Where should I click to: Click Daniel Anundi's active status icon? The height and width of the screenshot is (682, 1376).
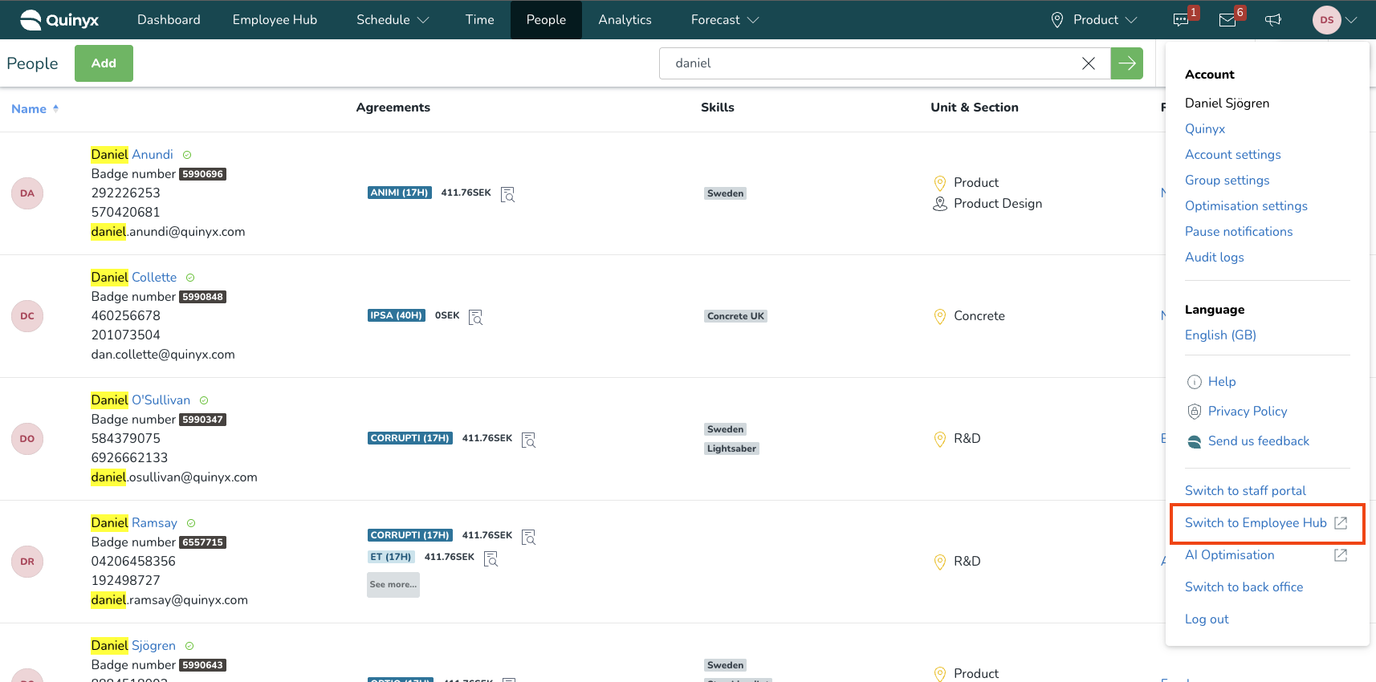pos(187,155)
